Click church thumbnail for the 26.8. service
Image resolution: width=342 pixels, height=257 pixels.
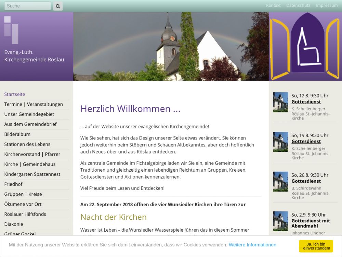click(280, 182)
